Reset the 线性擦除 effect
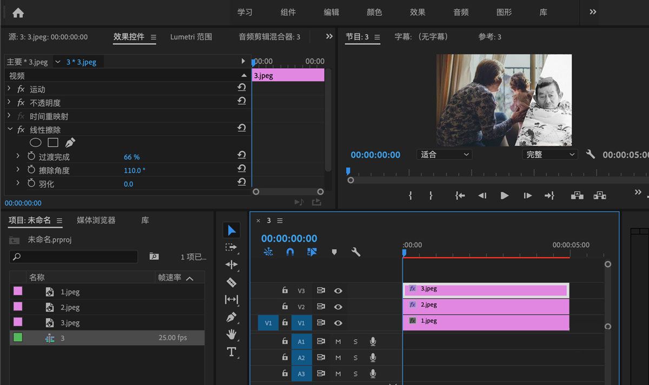The image size is (649, 385). tap(242, 128)
